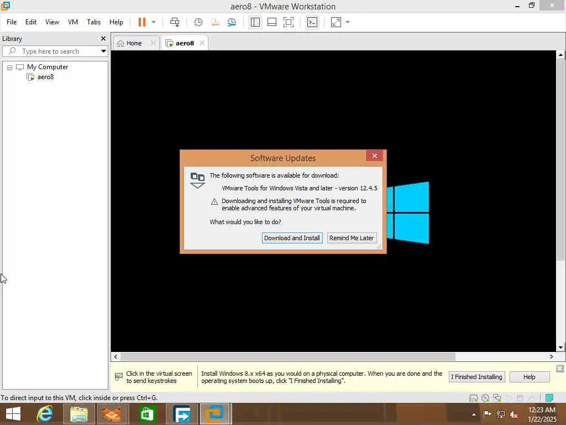566x425 pixels.
Task: Click the network adapter status icon
Action: [497, 398]
